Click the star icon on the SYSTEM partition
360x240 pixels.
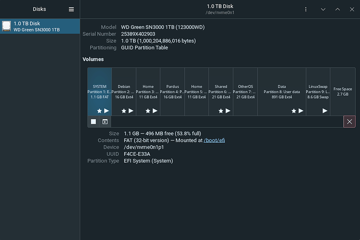[x=99, y=111]
